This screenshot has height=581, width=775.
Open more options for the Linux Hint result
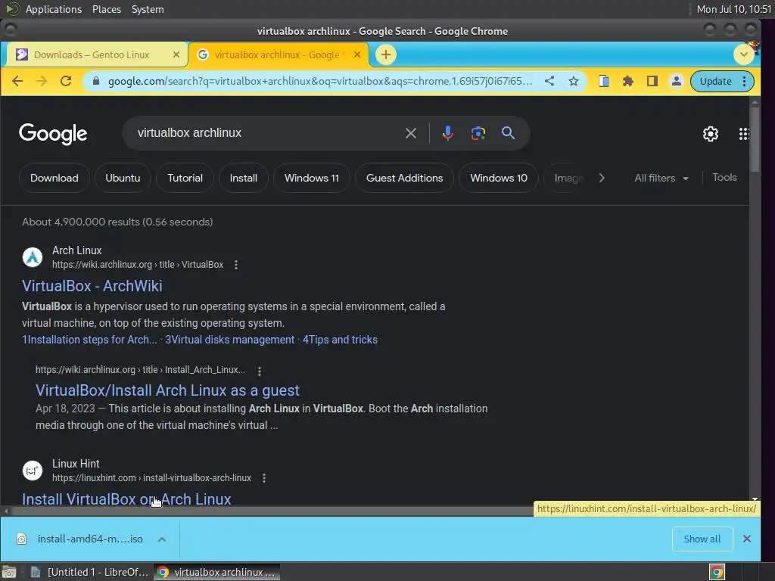coord(264,478)
